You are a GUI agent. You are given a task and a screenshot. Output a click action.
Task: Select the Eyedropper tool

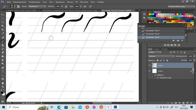coord(3,33)
